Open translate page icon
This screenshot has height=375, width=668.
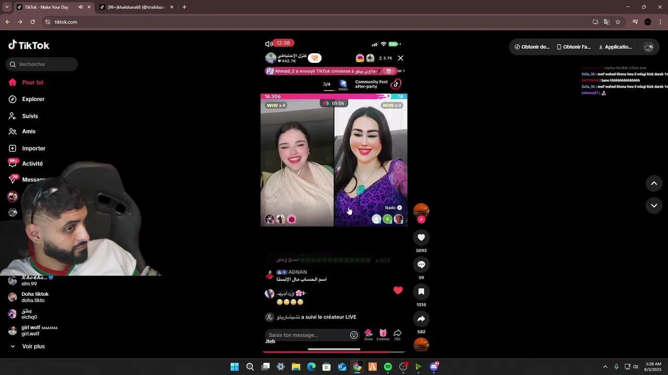[606, 22]
